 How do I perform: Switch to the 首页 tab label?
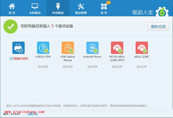tap(12, 13)
